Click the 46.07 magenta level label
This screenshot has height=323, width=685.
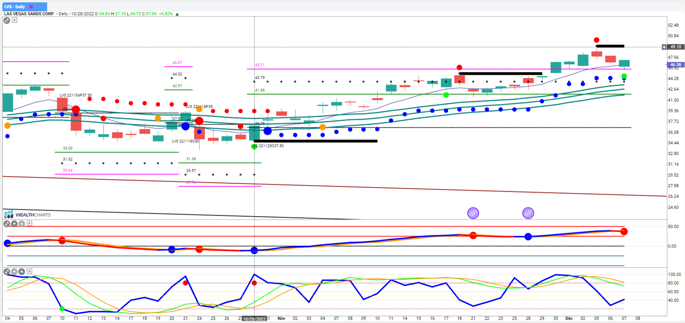(177, 63)
